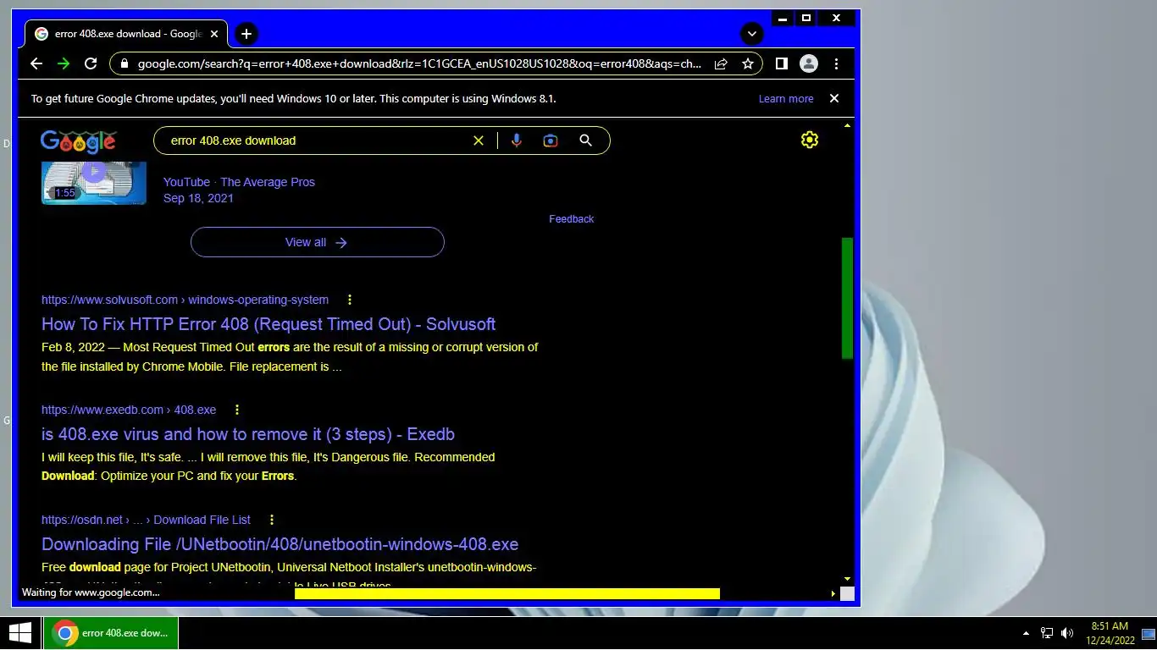
Task: Open options for the Exedb result
Action: click(237, 410)
